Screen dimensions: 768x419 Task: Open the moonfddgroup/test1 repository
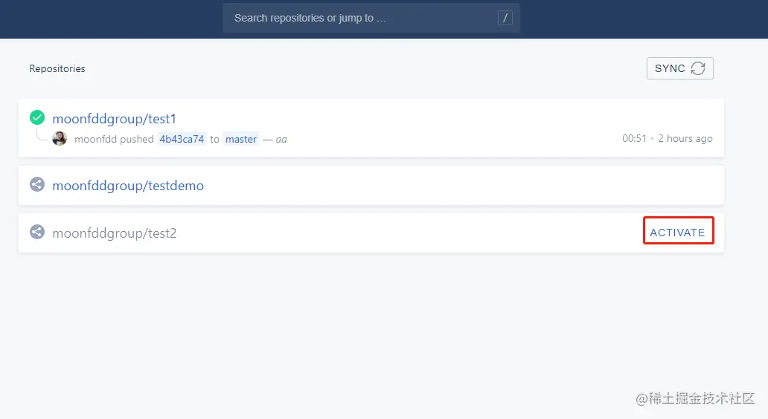114,119
